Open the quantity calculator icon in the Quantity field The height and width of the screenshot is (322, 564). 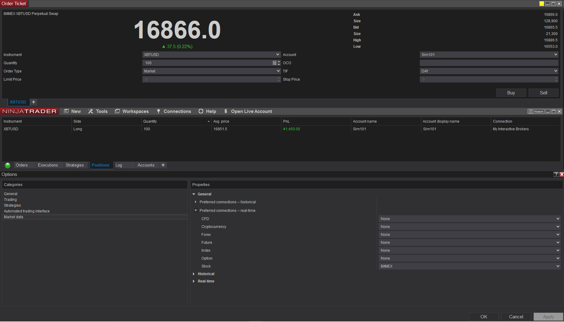point(274,63)
